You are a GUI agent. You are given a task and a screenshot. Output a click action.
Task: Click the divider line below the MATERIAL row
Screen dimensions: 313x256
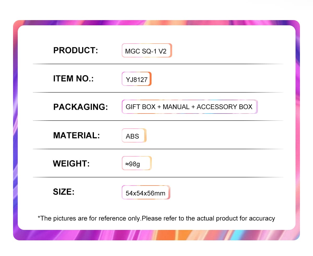[x=158, y=149]
